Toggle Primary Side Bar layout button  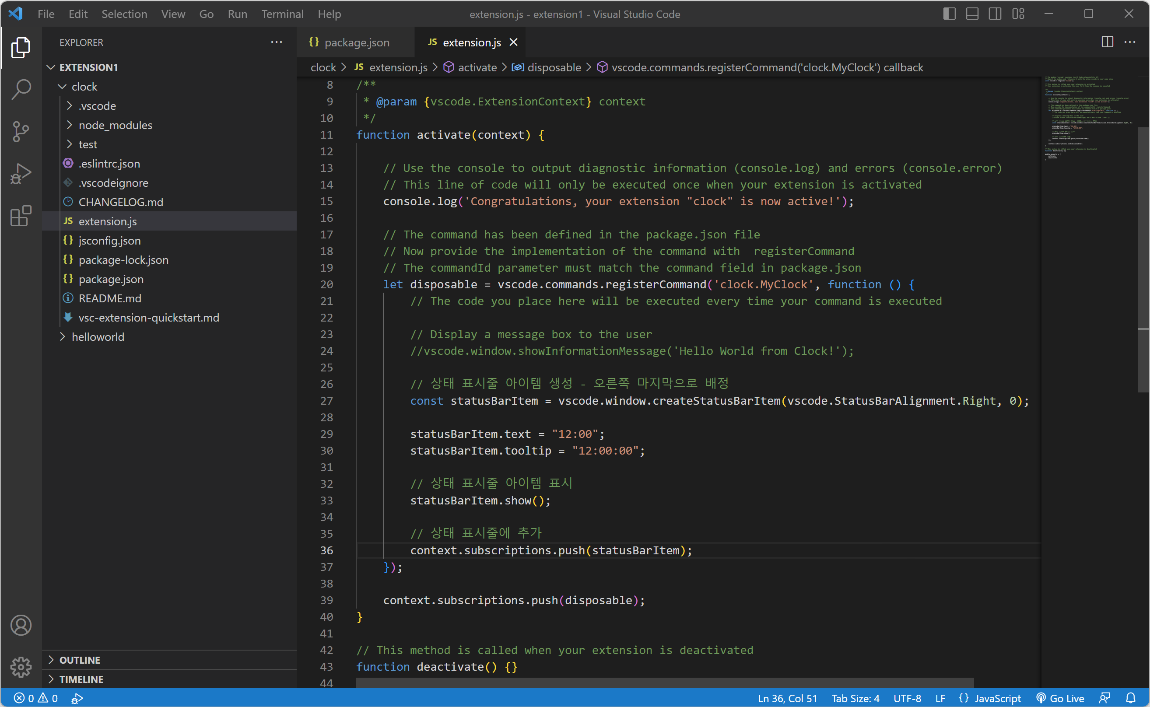pyautogui.click(x=949, y=14)
